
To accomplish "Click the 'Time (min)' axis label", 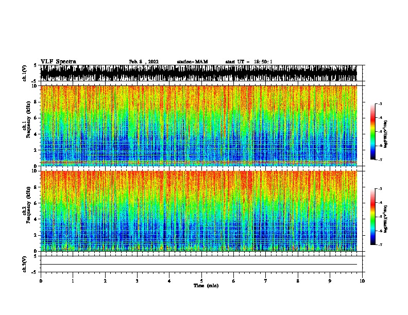I will [206, 286].
